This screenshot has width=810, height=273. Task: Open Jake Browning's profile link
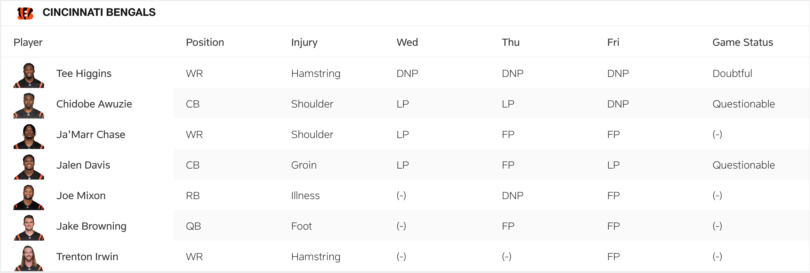(91, 226)
